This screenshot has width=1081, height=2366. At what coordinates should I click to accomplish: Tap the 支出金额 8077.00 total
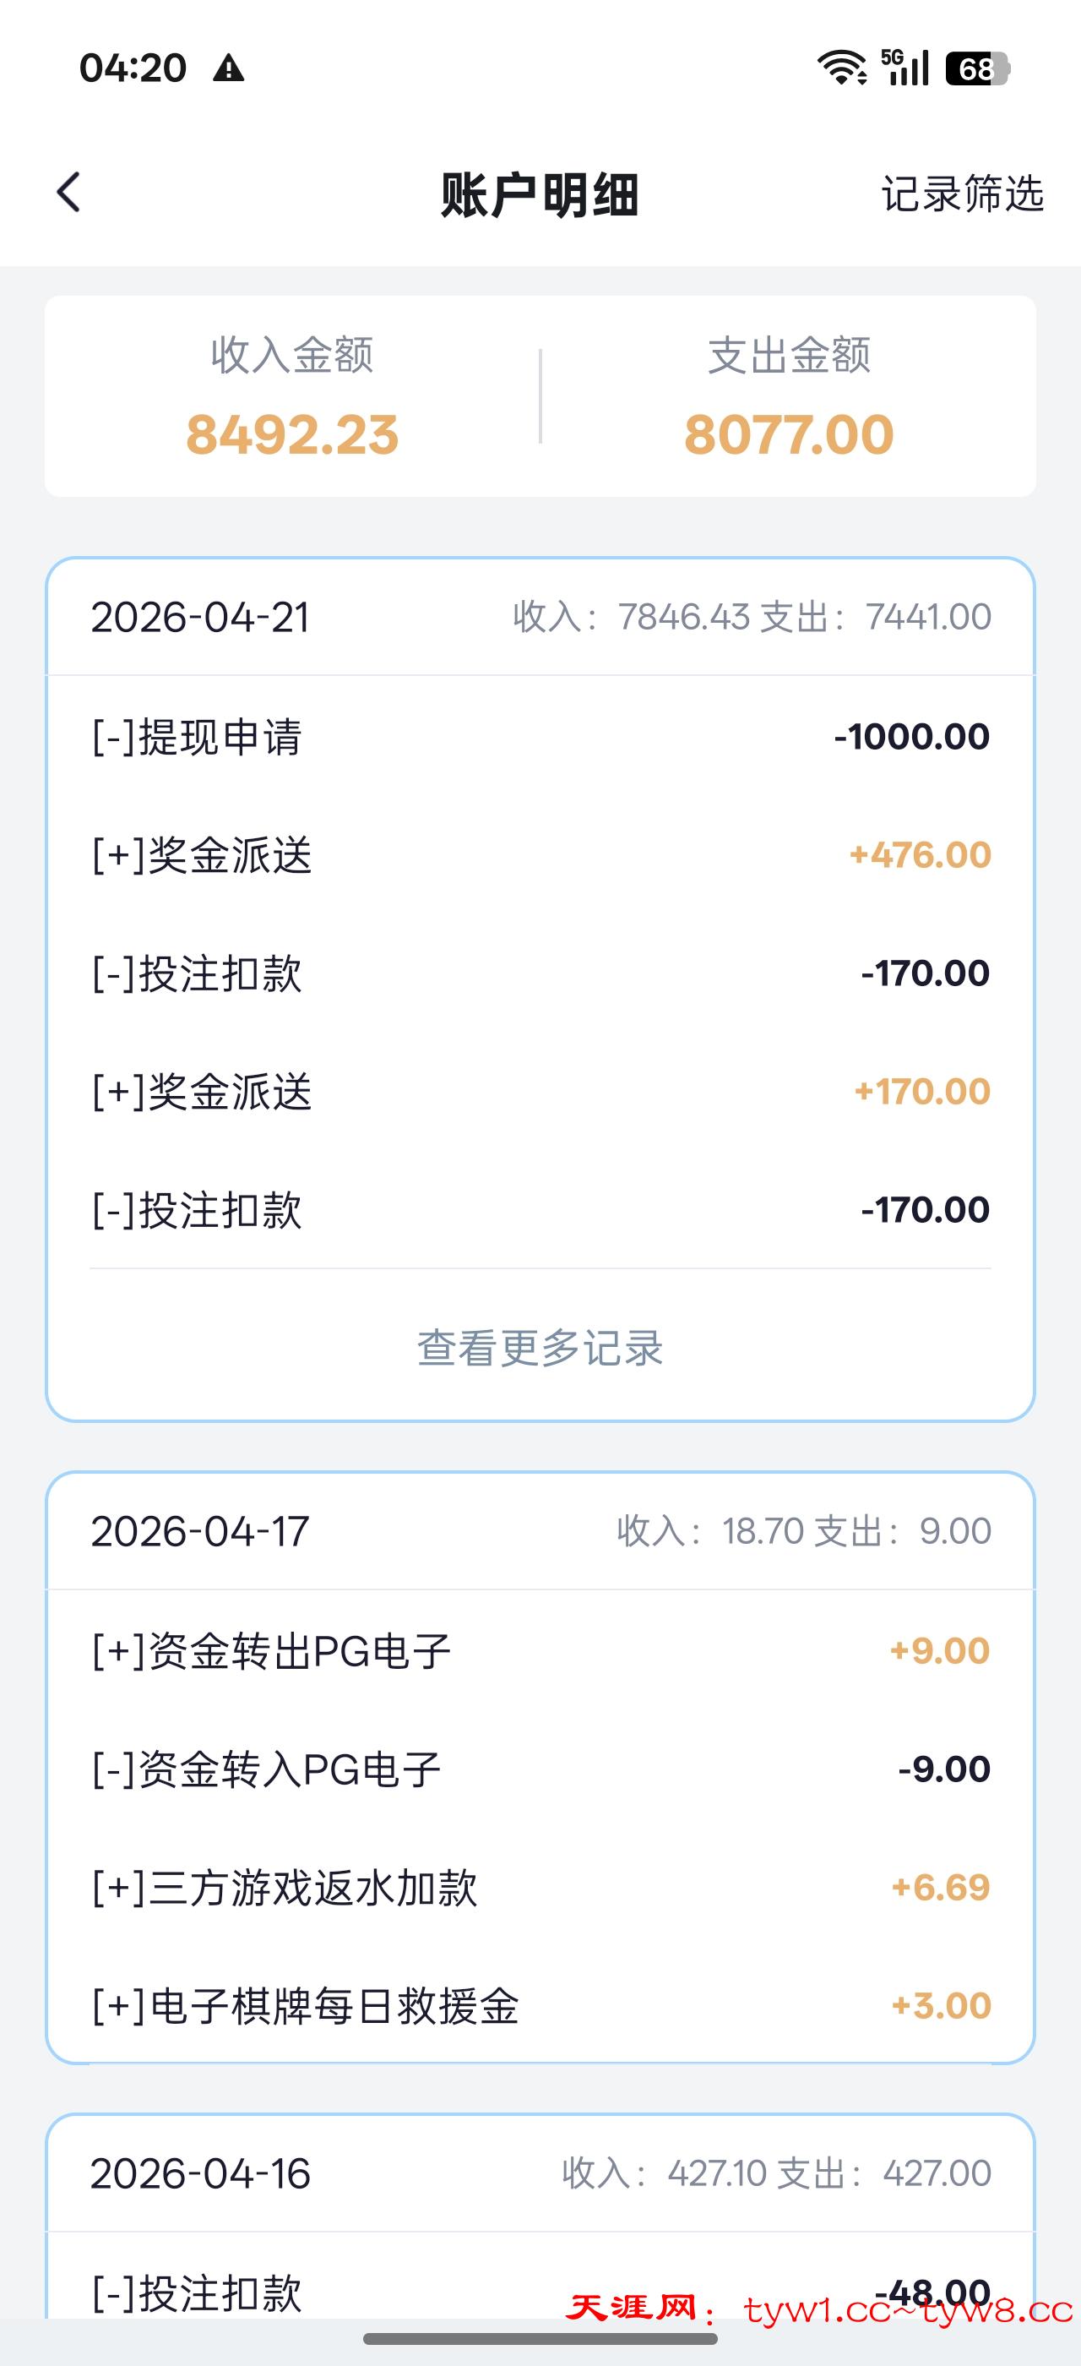point(788,433)
